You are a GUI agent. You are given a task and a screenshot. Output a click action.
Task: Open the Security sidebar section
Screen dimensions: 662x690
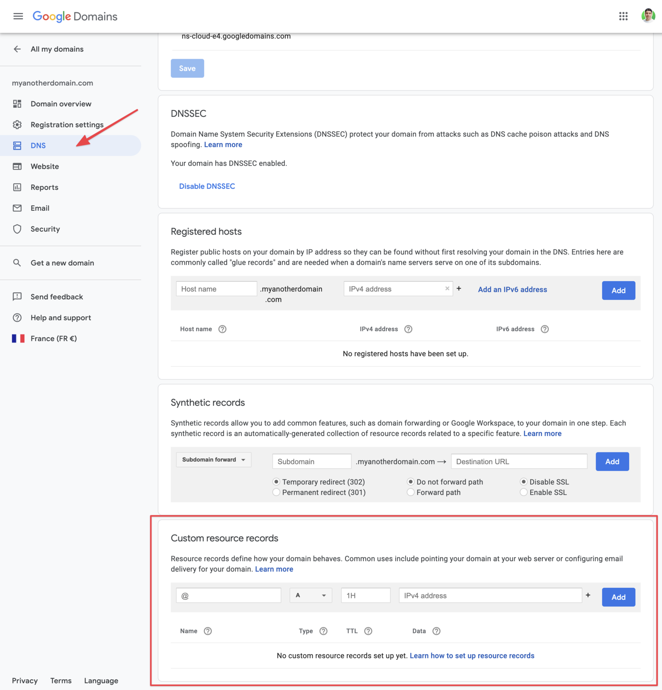tap(45, 229)
